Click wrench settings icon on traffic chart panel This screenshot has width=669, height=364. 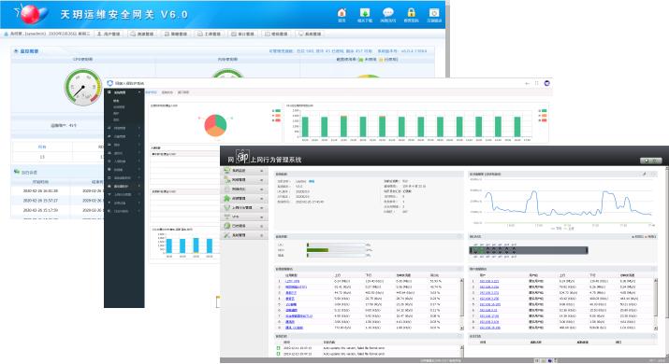(x=645, y=175)
